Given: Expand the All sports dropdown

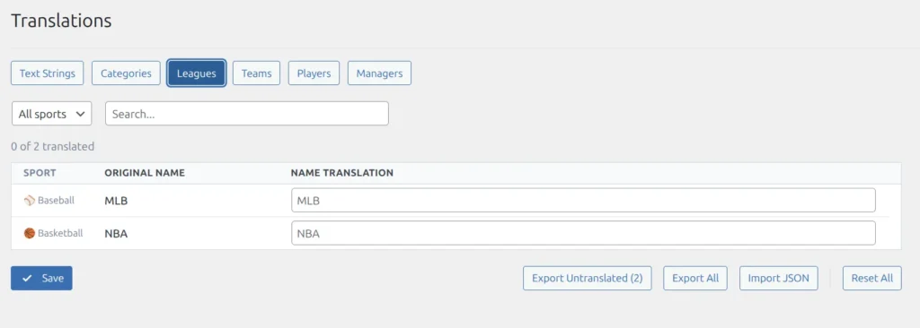Looking at the screenshot, I should pyautogui.click(x=51, y=114).
